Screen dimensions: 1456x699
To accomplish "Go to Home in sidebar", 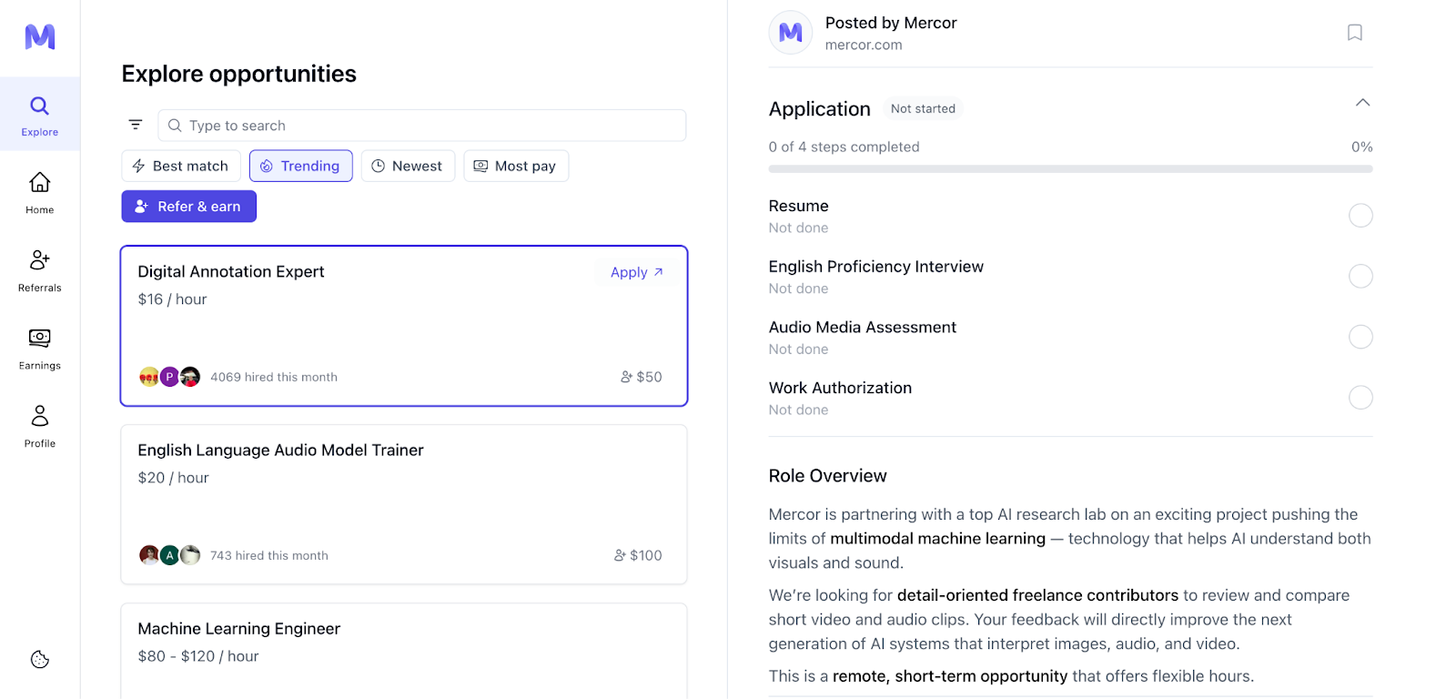I will coord(40,193).
